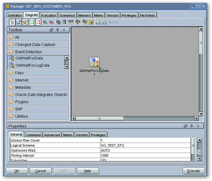
Task: Click the crowned package scenario icon
Action: point(91,22)
